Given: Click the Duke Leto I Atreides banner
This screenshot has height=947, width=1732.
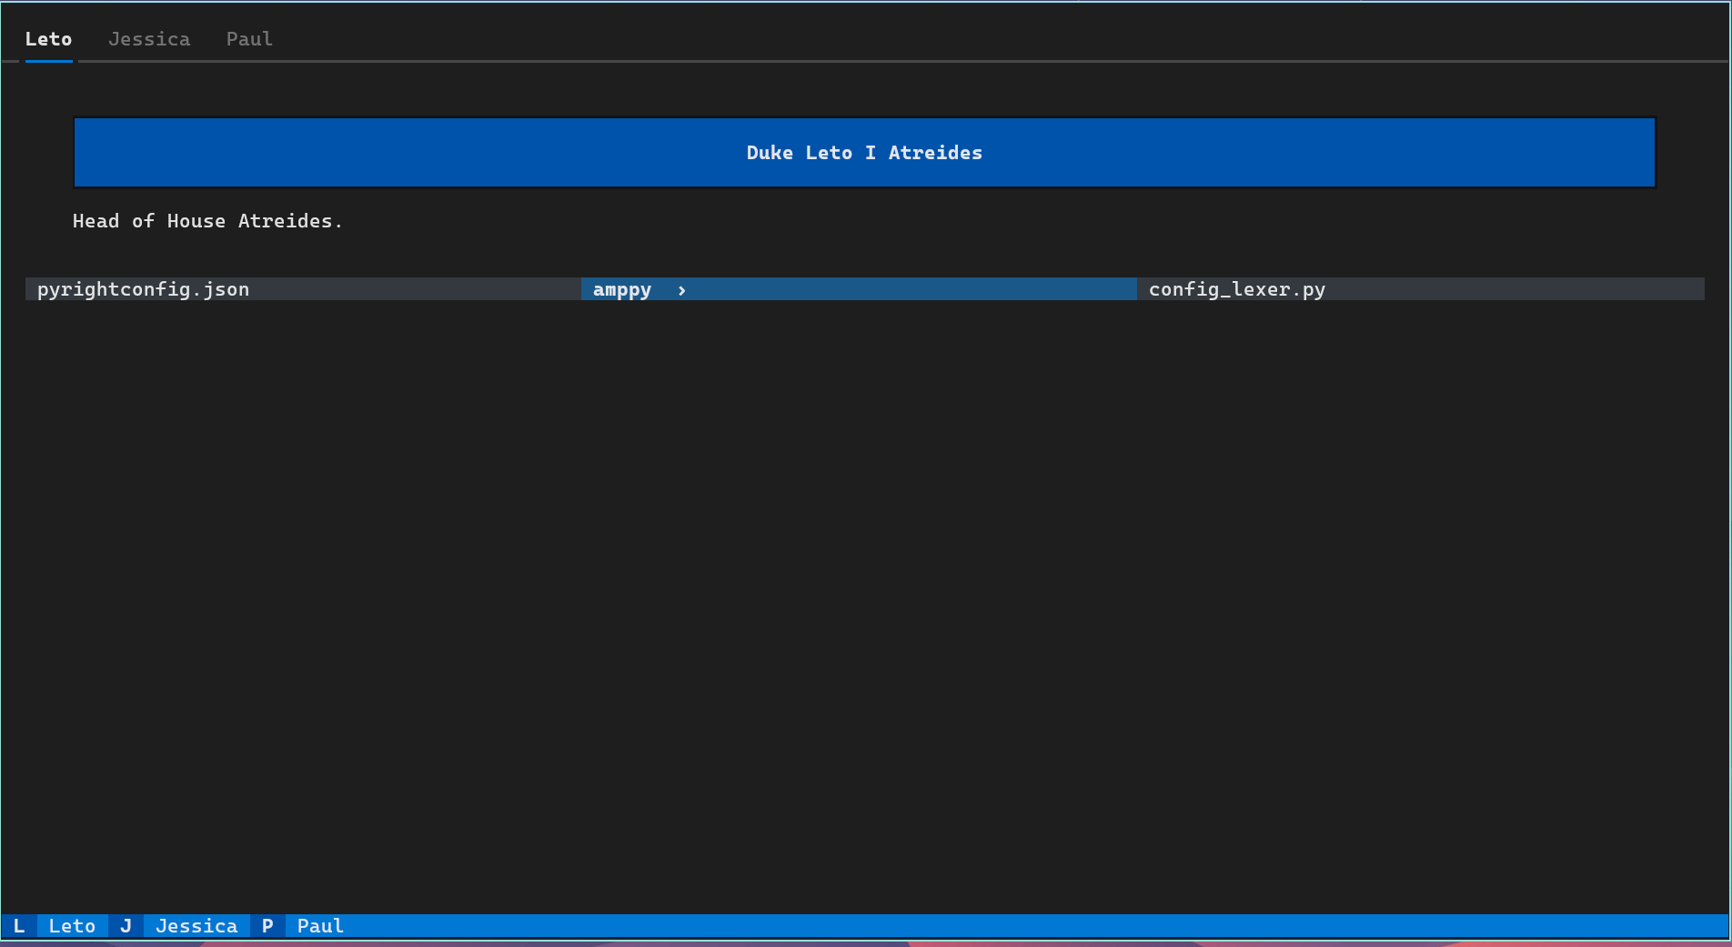Looking at the screenshot, I should tap(864, 153).
